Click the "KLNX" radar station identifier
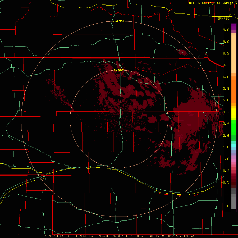The image size is (238, 238). click(155, 236)
